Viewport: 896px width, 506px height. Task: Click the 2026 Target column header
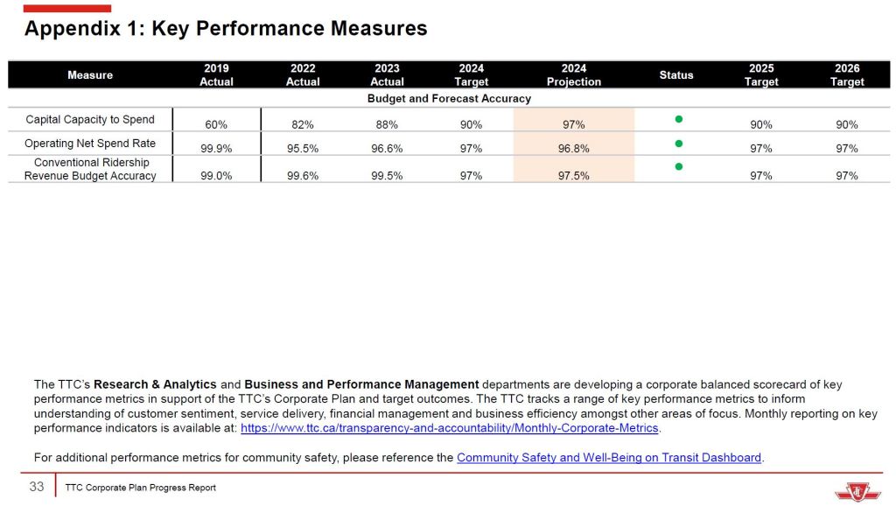coord(846,75)
